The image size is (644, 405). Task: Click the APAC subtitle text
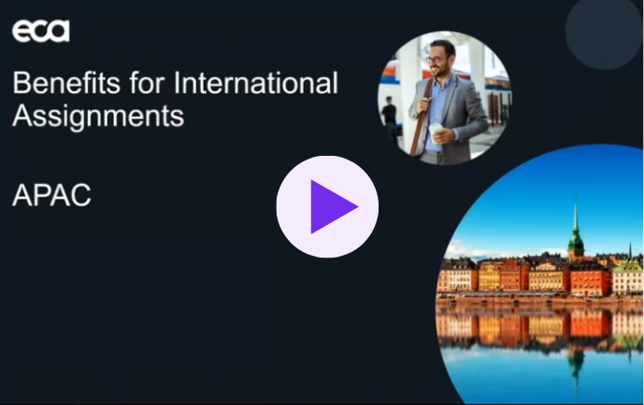(x=51, y=196)
